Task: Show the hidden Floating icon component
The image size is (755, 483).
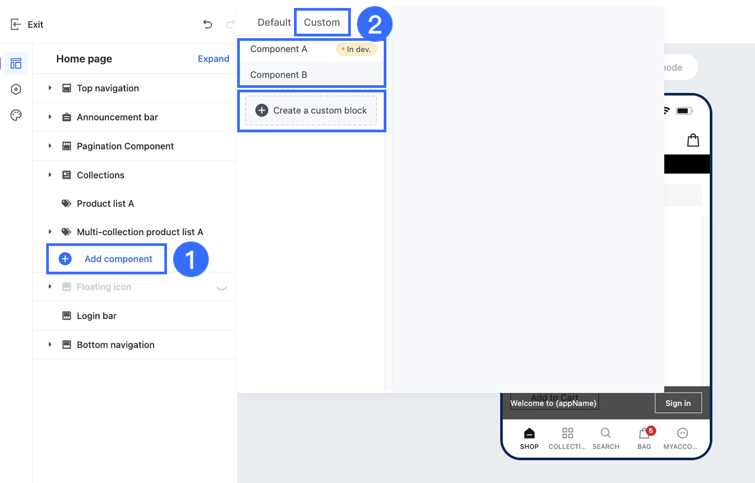Action: [x=222, y=288]
